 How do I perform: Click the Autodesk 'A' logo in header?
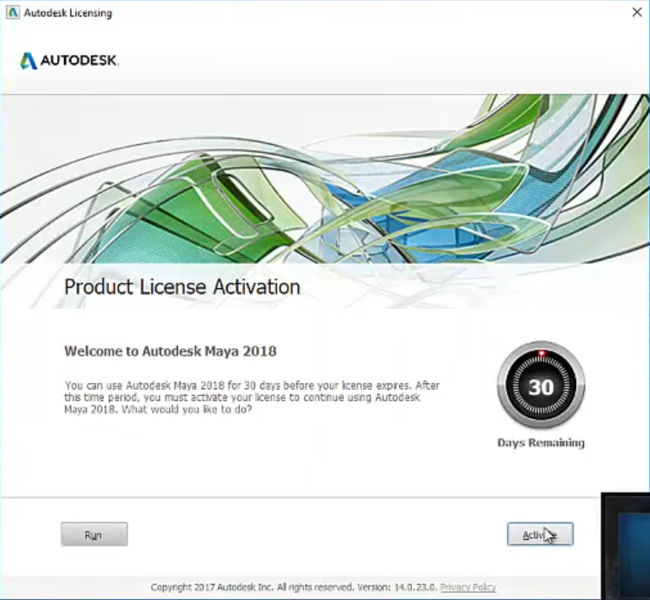[28, 61]
